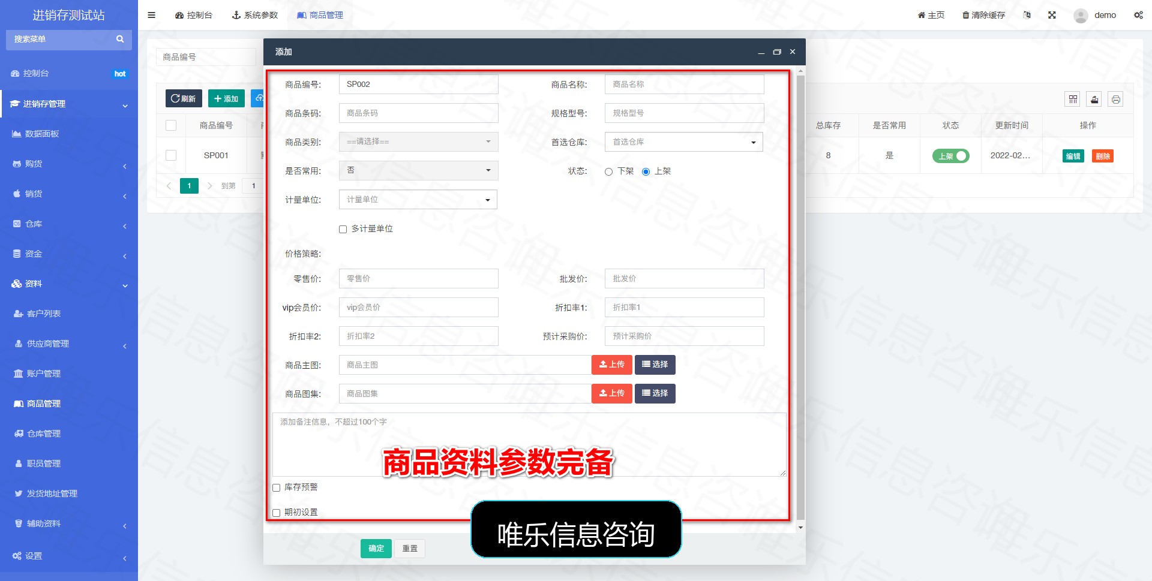Click the print icon in table toolbar
Image resolution: width=1152 pixels, height=581 pixels.
pos(1115,100)
